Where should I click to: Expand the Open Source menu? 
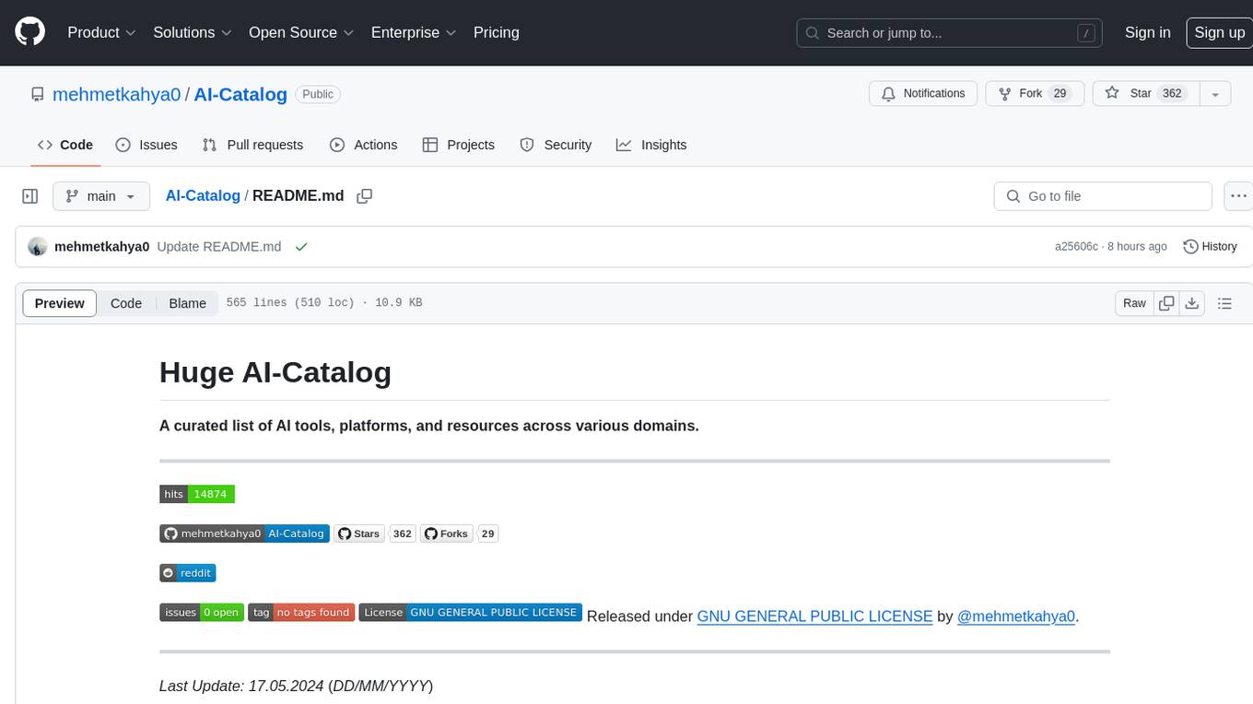point(301,32)
